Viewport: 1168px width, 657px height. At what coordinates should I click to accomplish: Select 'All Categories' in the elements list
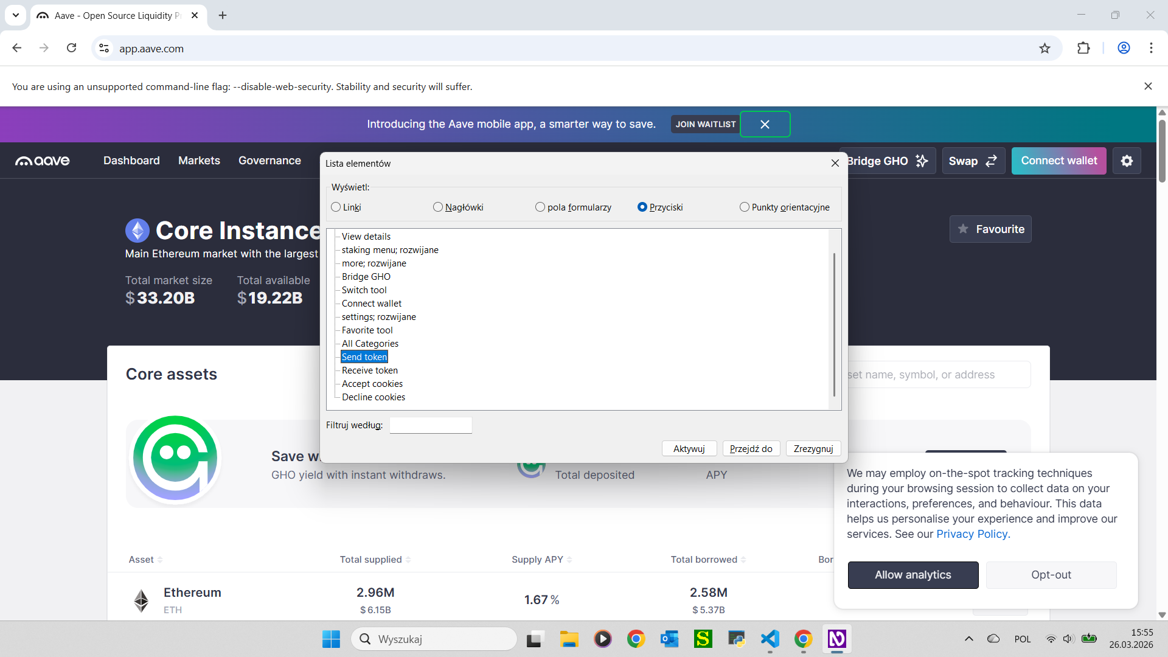(x=370, y=344)
